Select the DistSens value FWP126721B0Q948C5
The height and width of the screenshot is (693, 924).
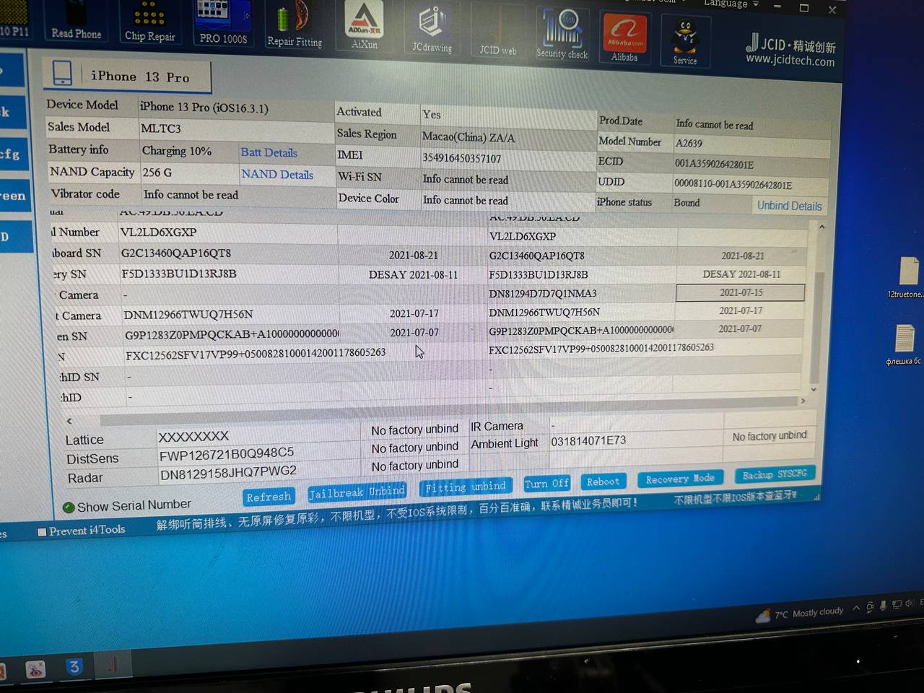click(x=226, y=454)
